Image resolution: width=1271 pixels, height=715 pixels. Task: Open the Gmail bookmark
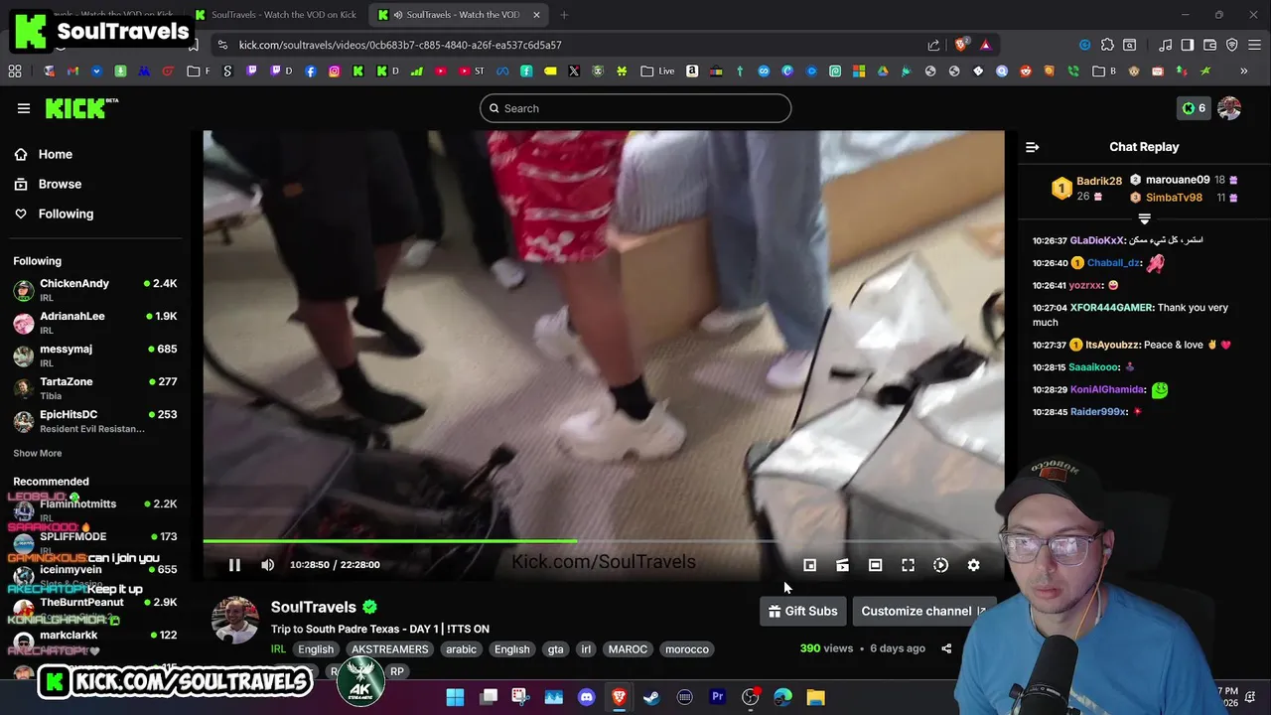[72, 71]
